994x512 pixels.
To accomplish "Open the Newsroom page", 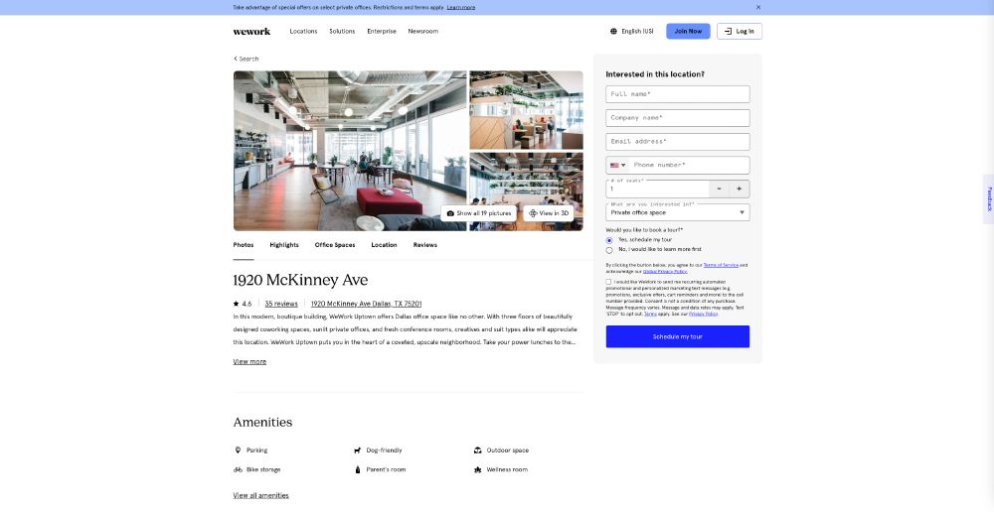I will [422, 31].
